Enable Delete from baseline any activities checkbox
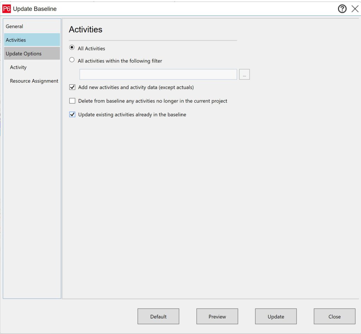 72,101
